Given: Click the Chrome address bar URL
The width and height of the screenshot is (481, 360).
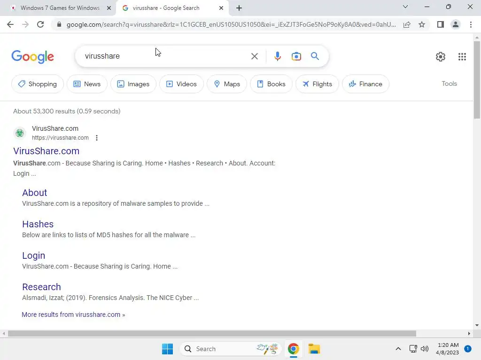Looking at the screenshot, I should tap(231, 24).
